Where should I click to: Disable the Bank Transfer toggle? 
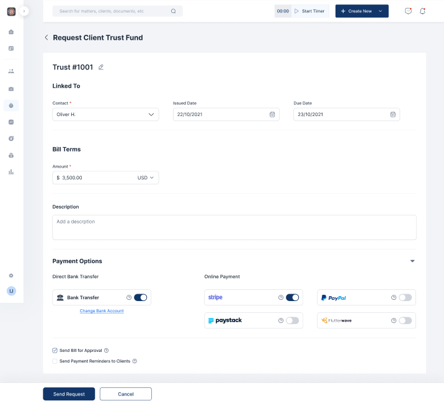click(141, 297)
